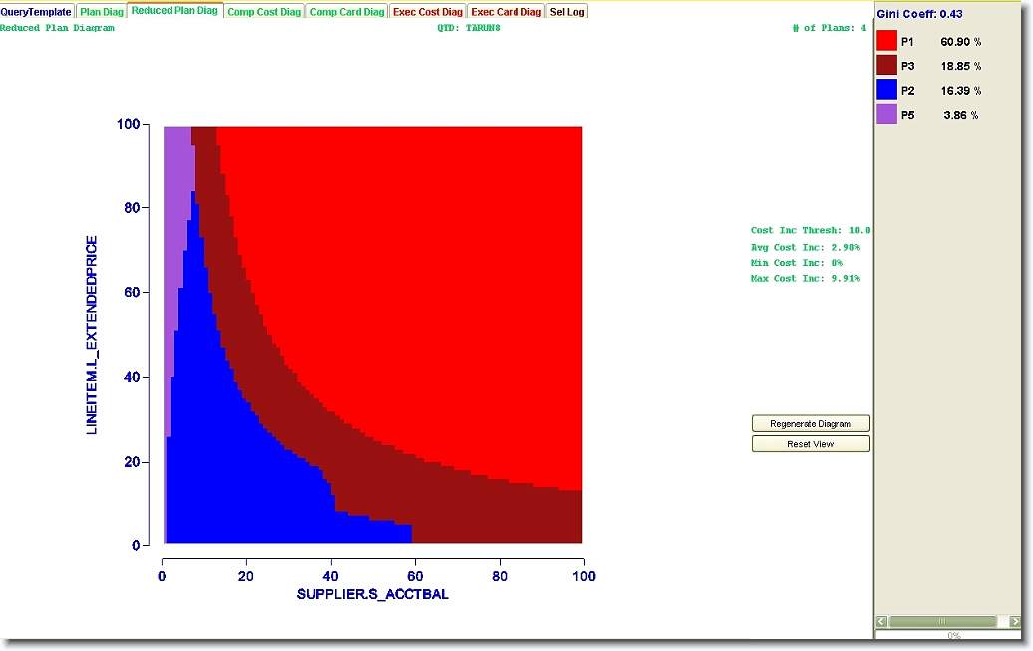Switch to the Exec Card Diag tab

click(x=507, y=12)
